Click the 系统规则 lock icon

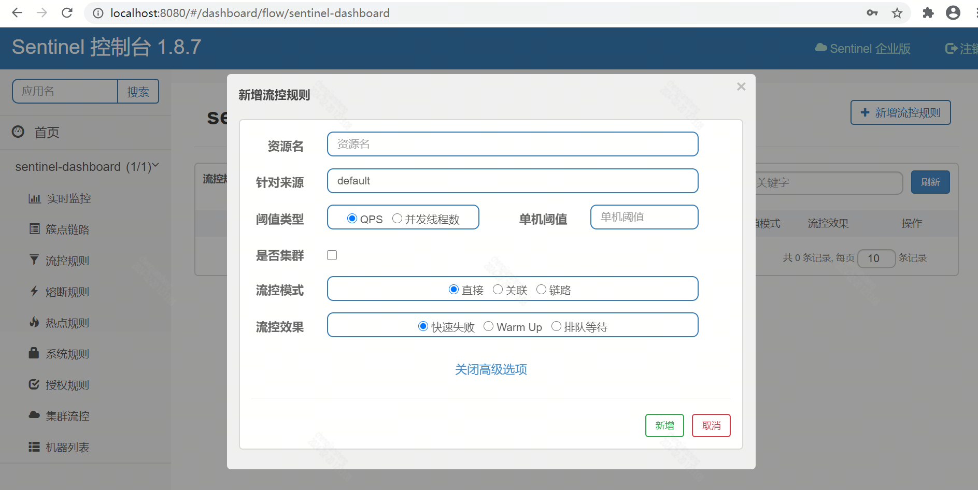34,353
